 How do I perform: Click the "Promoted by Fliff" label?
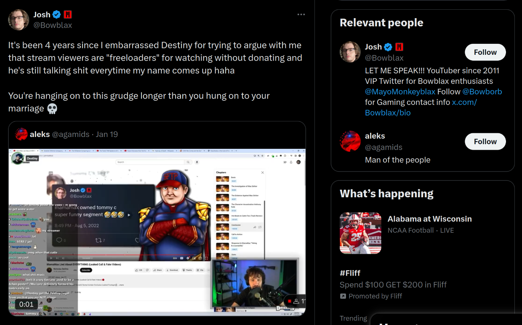(x=375, y=296)
